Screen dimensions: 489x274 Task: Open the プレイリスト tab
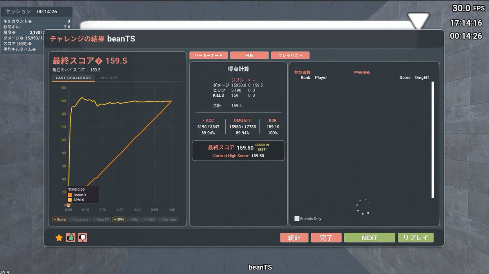point(290,55)
